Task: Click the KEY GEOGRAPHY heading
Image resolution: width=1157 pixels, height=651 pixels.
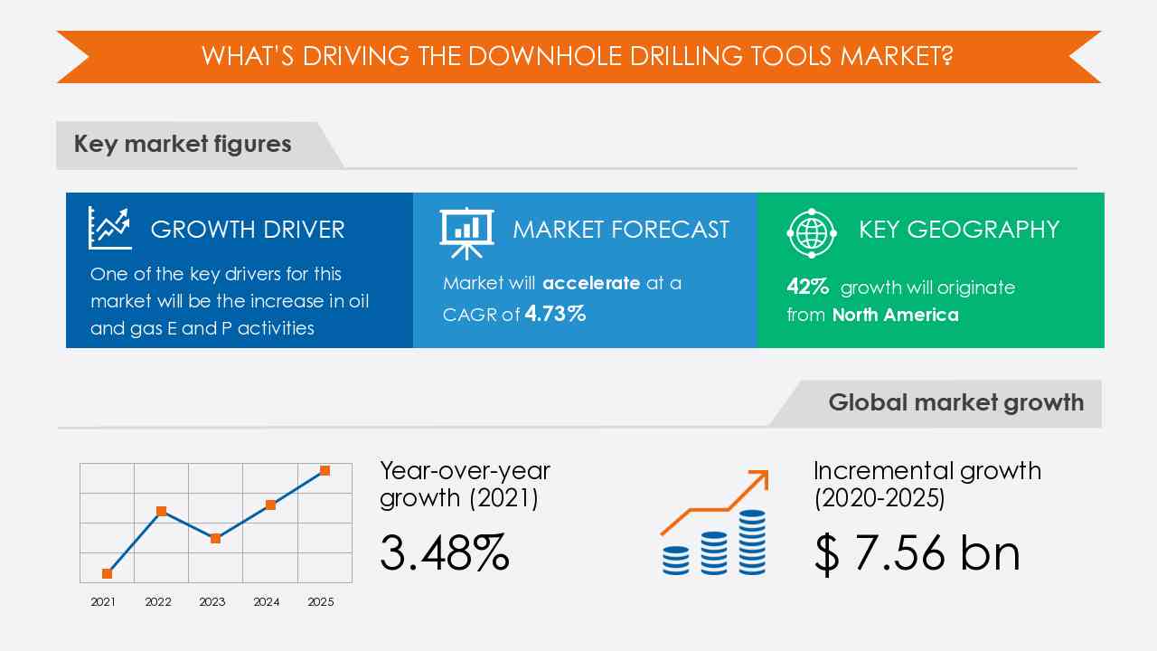Action: pos(958,230)
